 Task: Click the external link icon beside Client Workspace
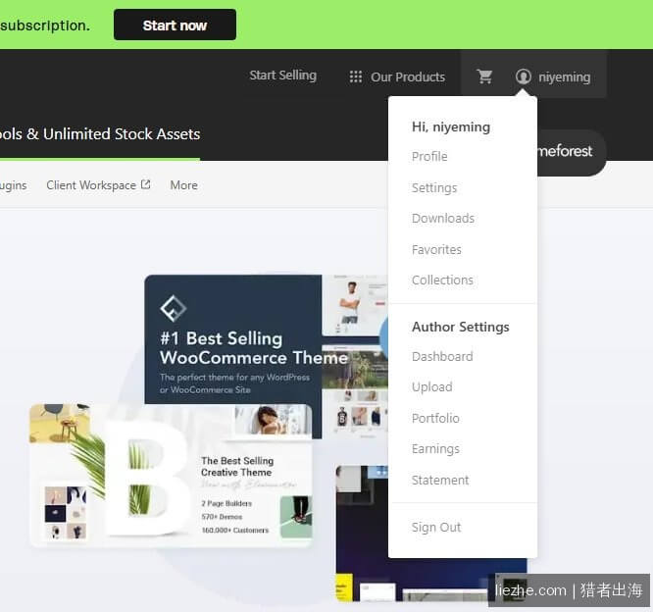point(145,184)
